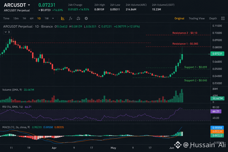Click the 0.05000 price axis tick
The height and width of the screenshot is (152, 228).
point(217,69)
